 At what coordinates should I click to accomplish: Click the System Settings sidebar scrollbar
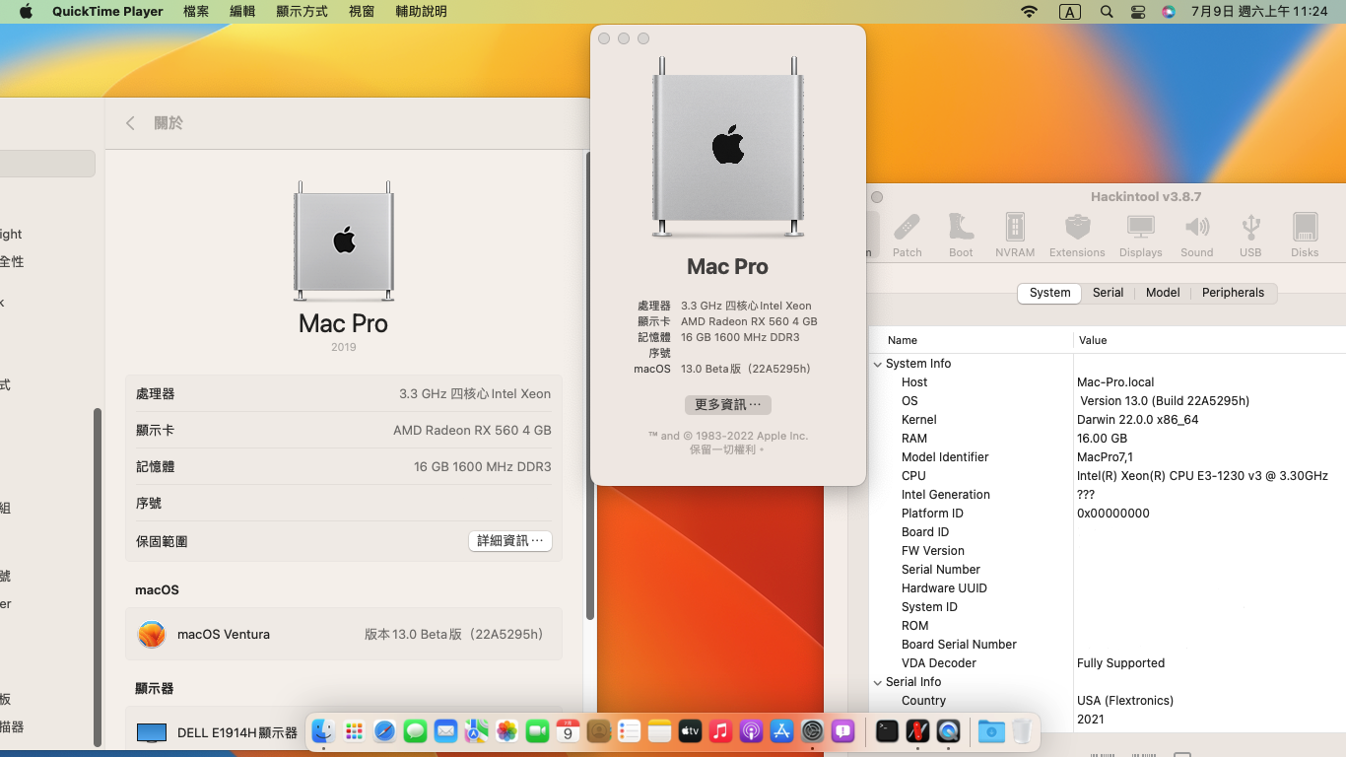point(97,577)
